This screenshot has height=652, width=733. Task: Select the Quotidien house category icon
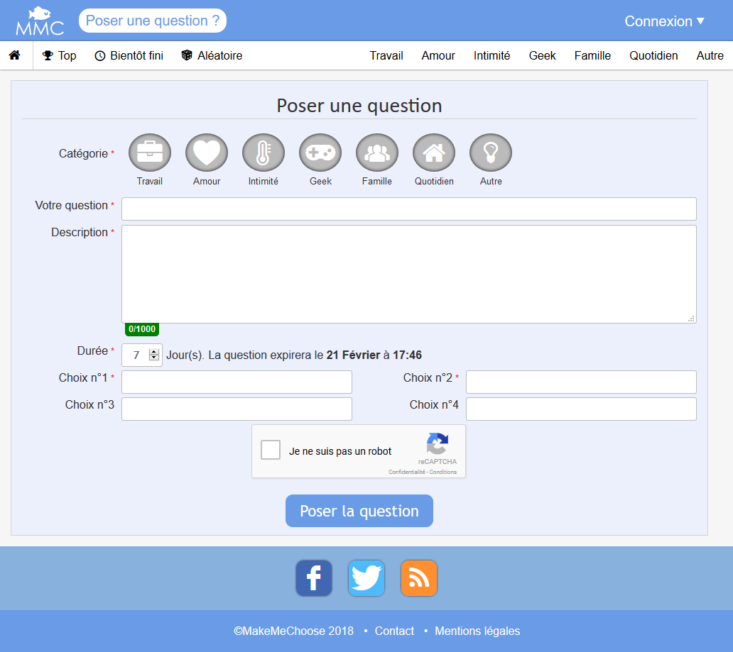tap(434, 153)
